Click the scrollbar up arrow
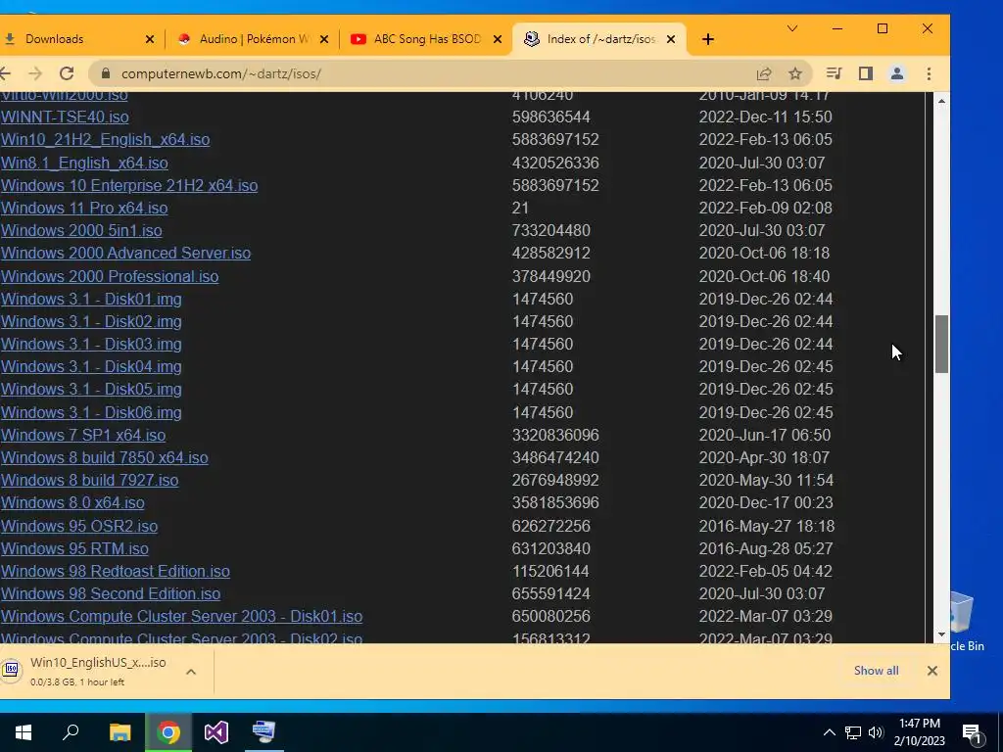This screenshot has height=752, width=1003. coord(941,101)
